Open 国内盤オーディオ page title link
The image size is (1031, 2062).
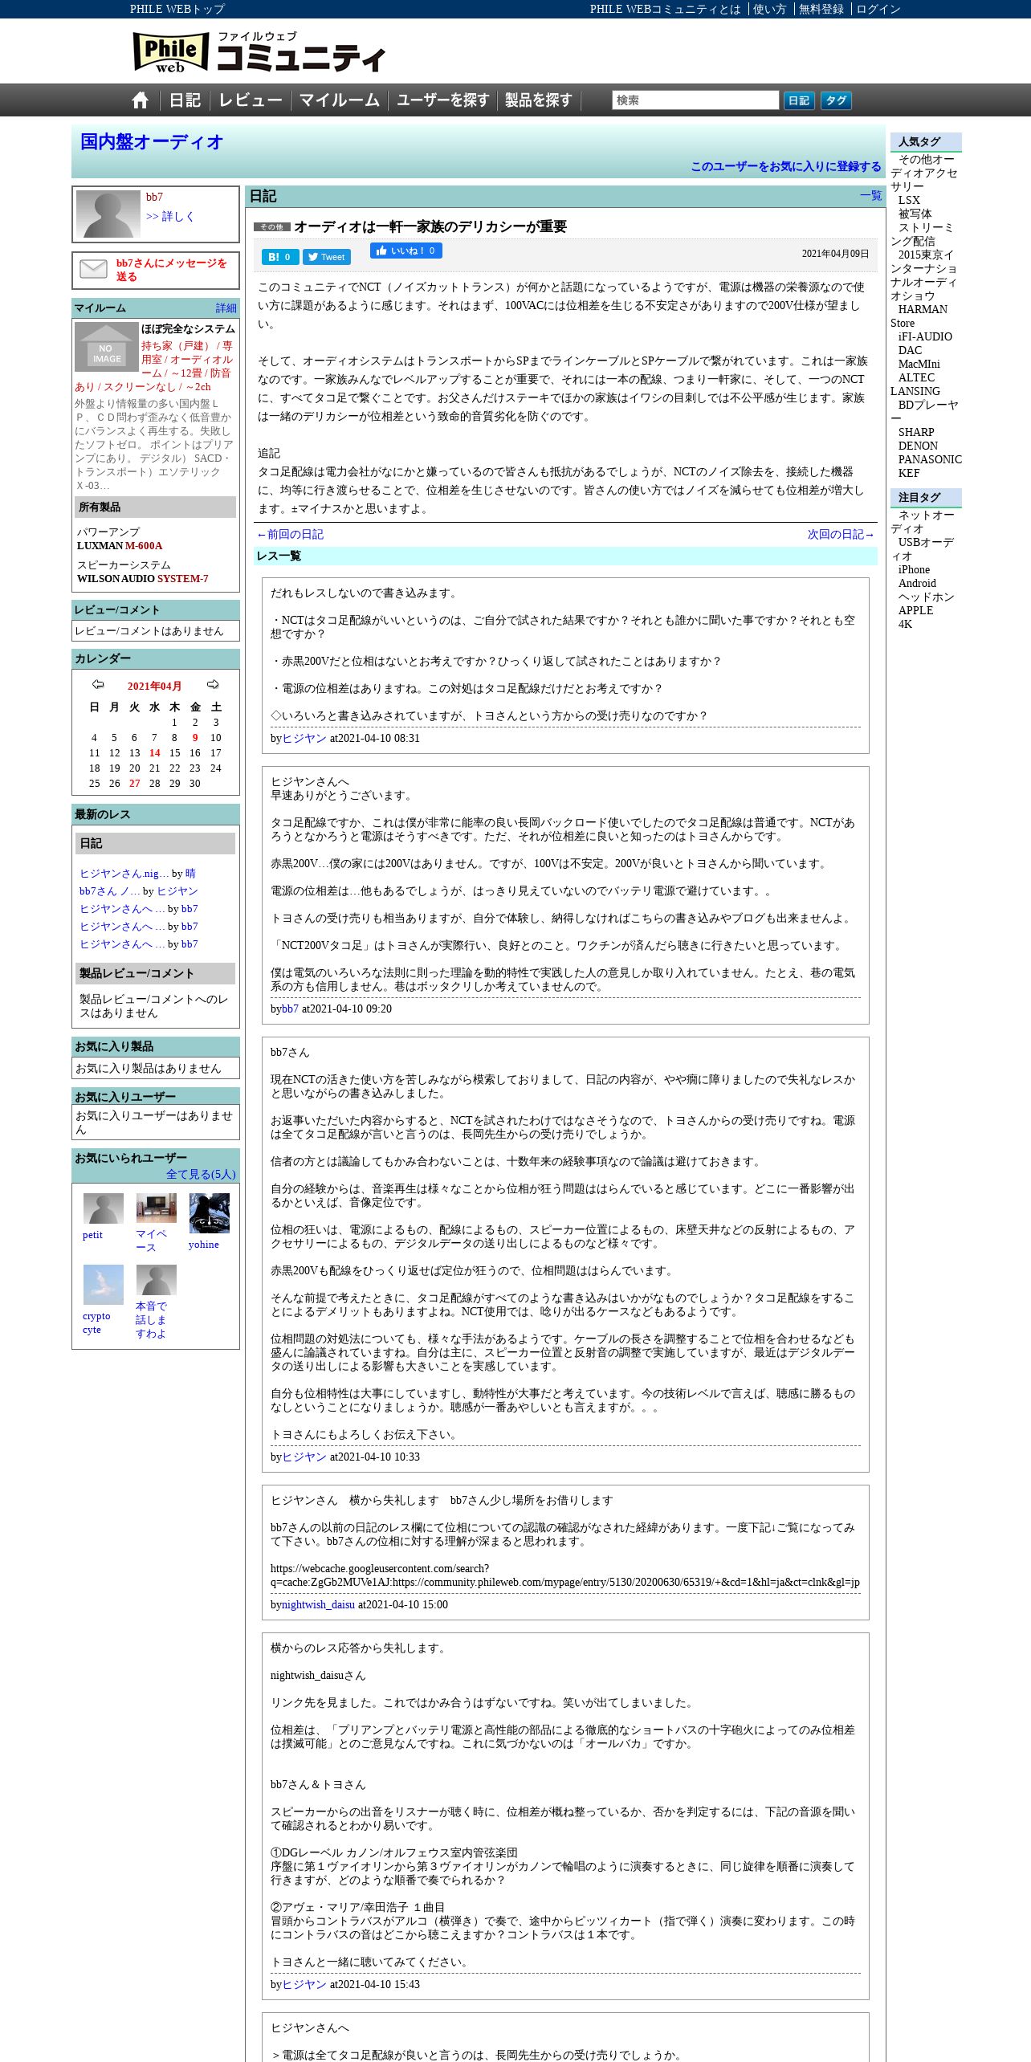(152, 142)
